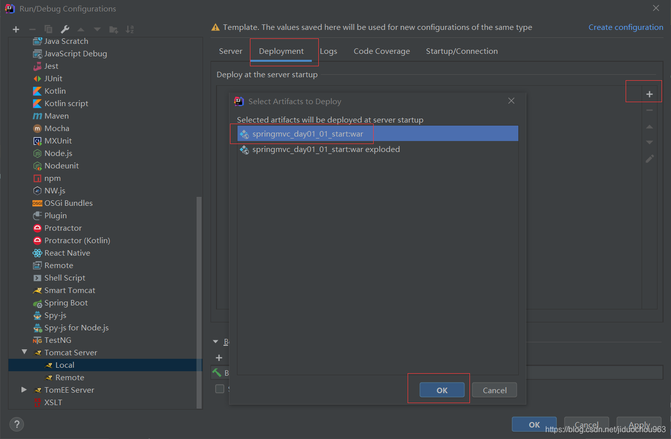Close the Select Artifacts to Deploy dialog

pos(511,101)
